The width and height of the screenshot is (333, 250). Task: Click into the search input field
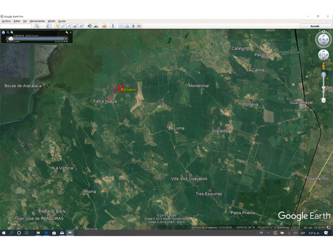[x=16, y=26]
